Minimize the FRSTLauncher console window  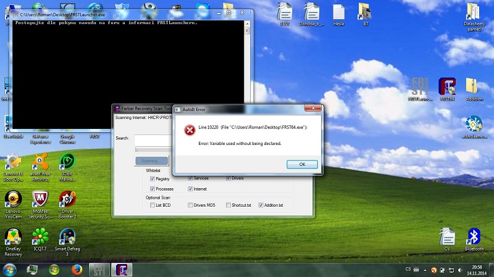pos(219,13)
